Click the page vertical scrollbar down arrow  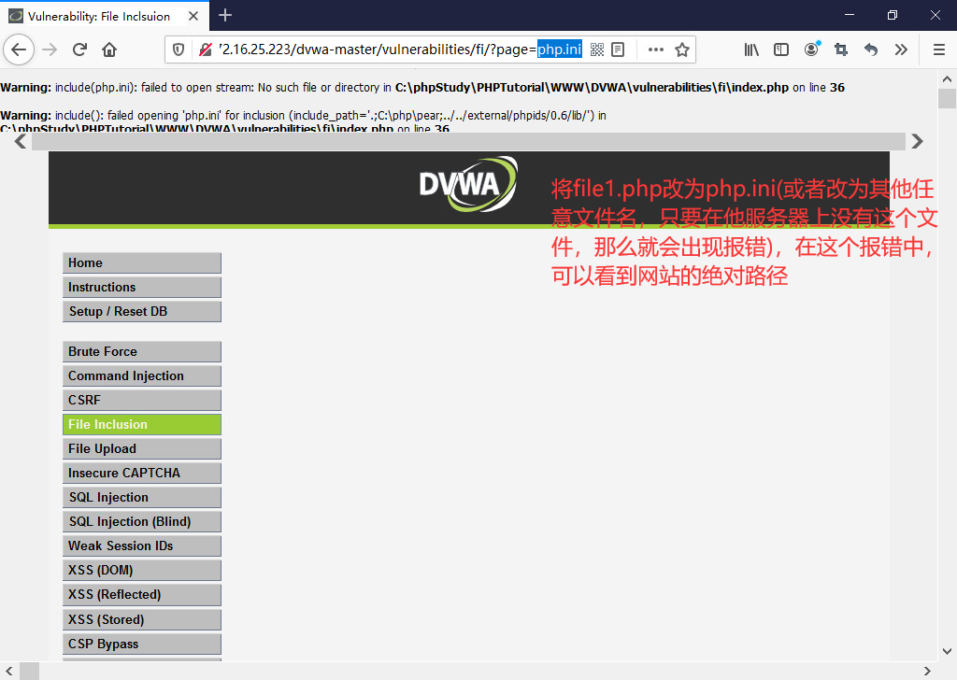point(947,651)
